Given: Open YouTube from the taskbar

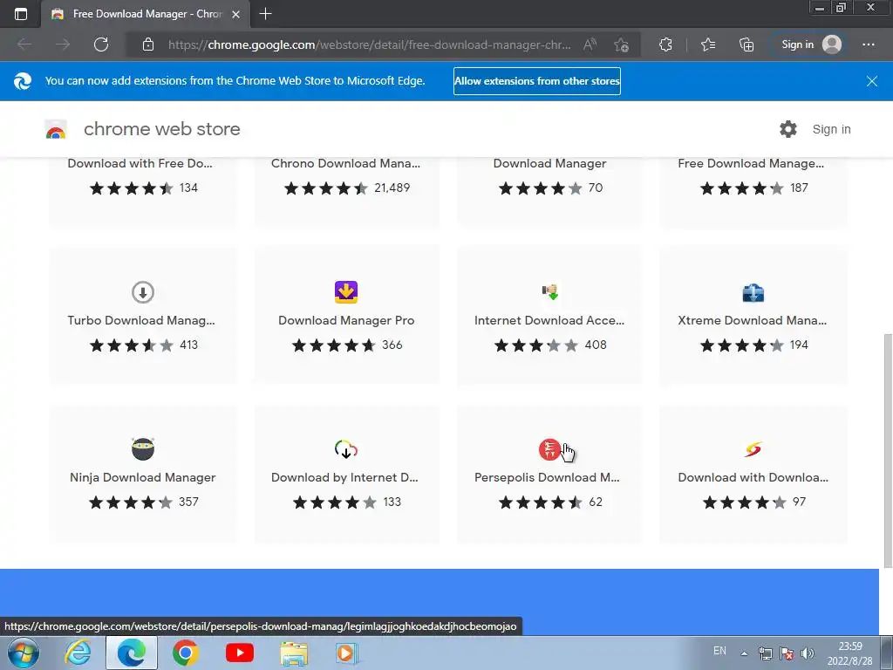Looking at the screenshot, I should point(240,653).
